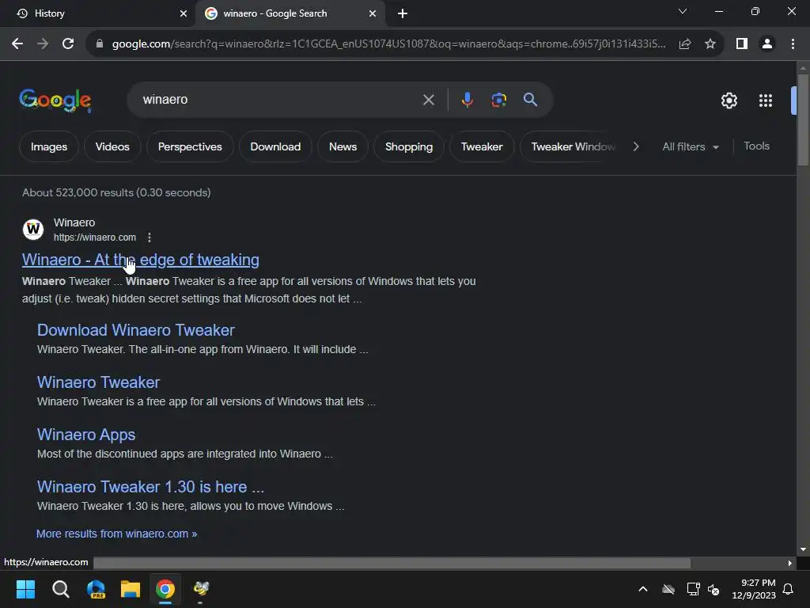Click the scrollbar down arrow
Screen dimensions: 810x608
[x=802, y=549]
